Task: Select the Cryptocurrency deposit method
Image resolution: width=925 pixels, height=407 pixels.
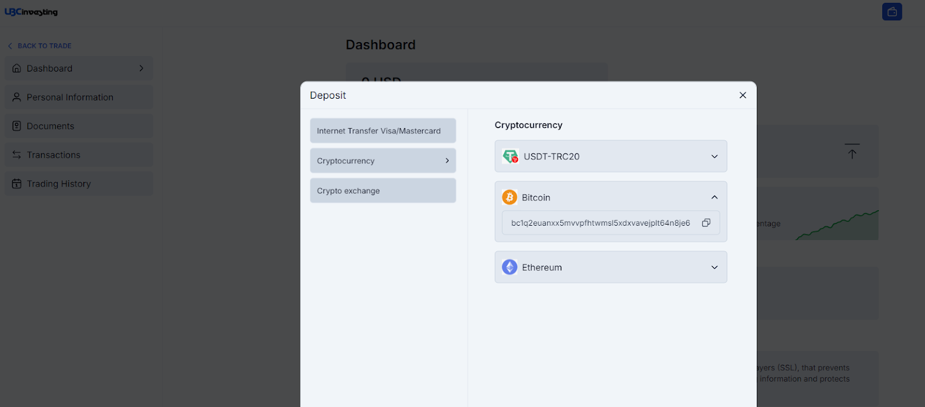Action: 383,161
